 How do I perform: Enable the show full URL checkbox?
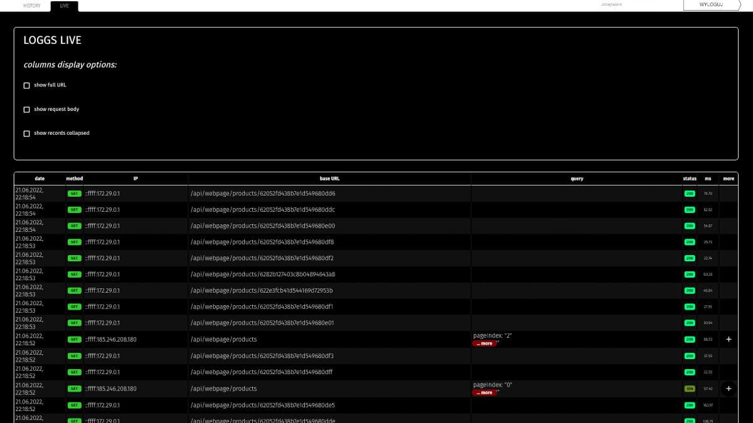pos(26,85)
